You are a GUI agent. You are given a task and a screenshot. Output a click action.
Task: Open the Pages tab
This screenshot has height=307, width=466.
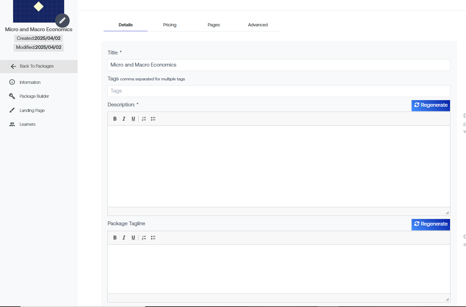coord(214,25)
